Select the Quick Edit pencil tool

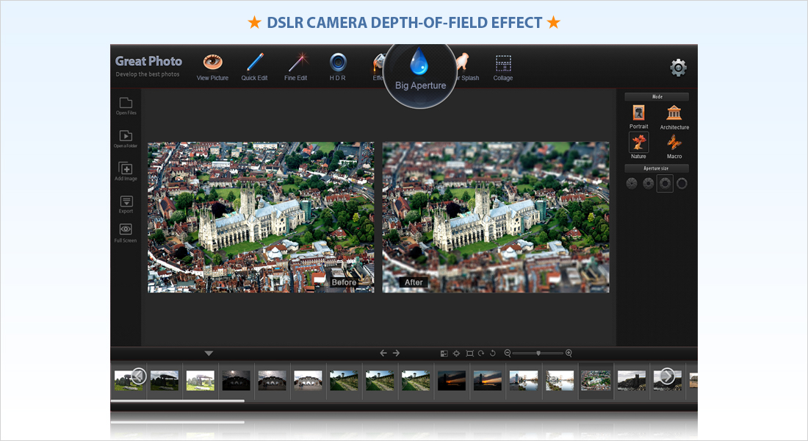[254, 63]
